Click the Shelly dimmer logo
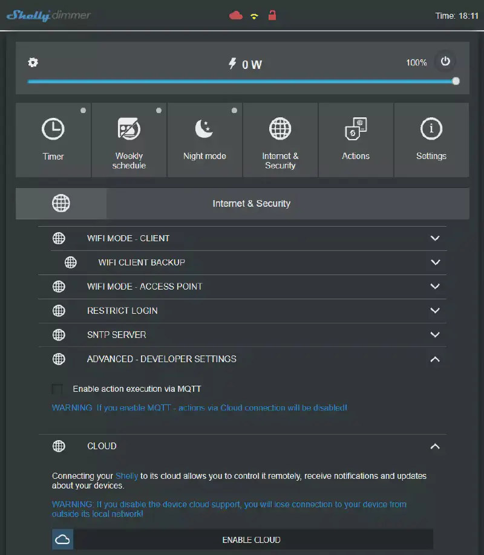This screenshot has width=484, height=555. click(x=45, y=15)
